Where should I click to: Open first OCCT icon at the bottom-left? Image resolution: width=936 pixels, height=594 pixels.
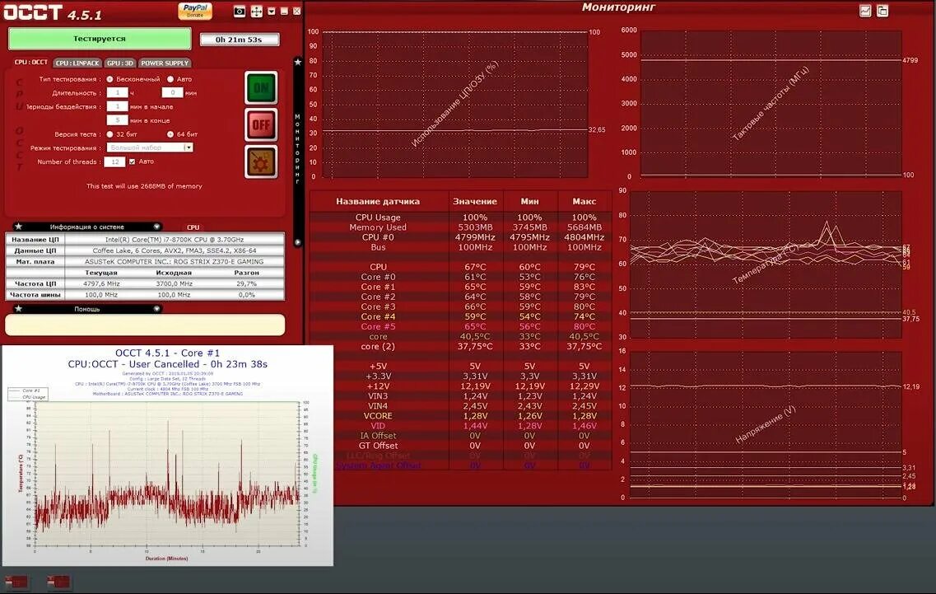[x=16, y=582]
